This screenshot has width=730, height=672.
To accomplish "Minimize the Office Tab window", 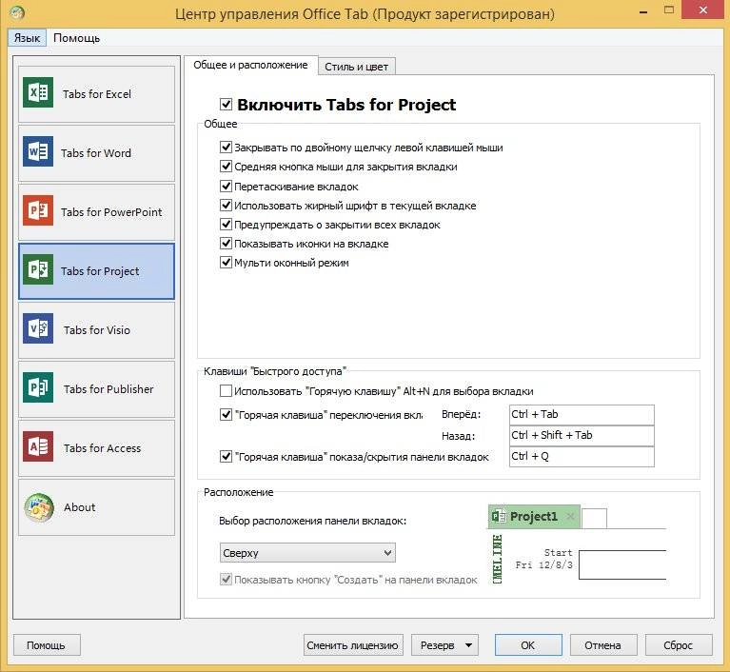I will point(644,10).
